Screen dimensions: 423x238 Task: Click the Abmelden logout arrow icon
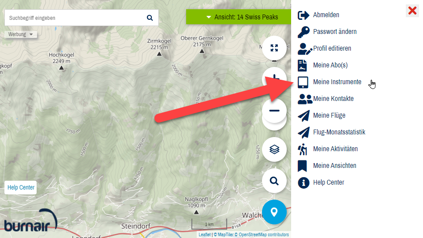click(x=303, y=15)
